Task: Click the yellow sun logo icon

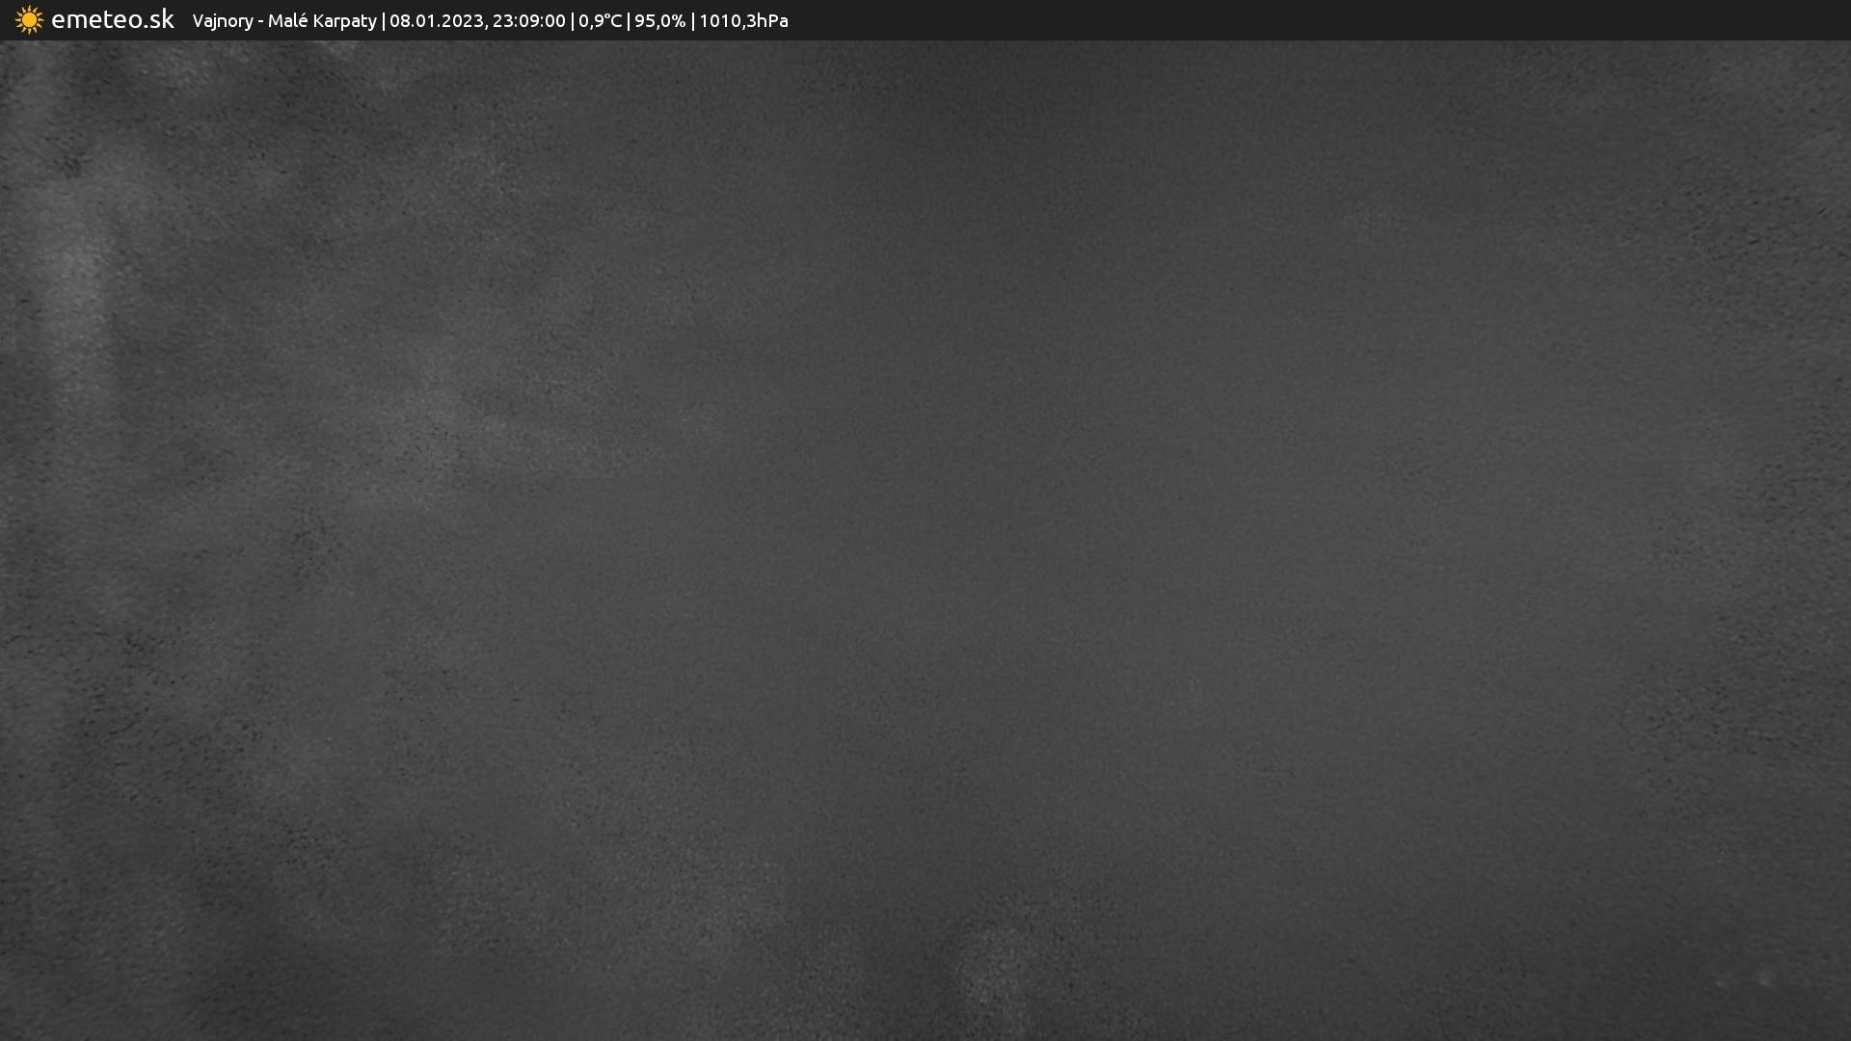Action: 29,20
